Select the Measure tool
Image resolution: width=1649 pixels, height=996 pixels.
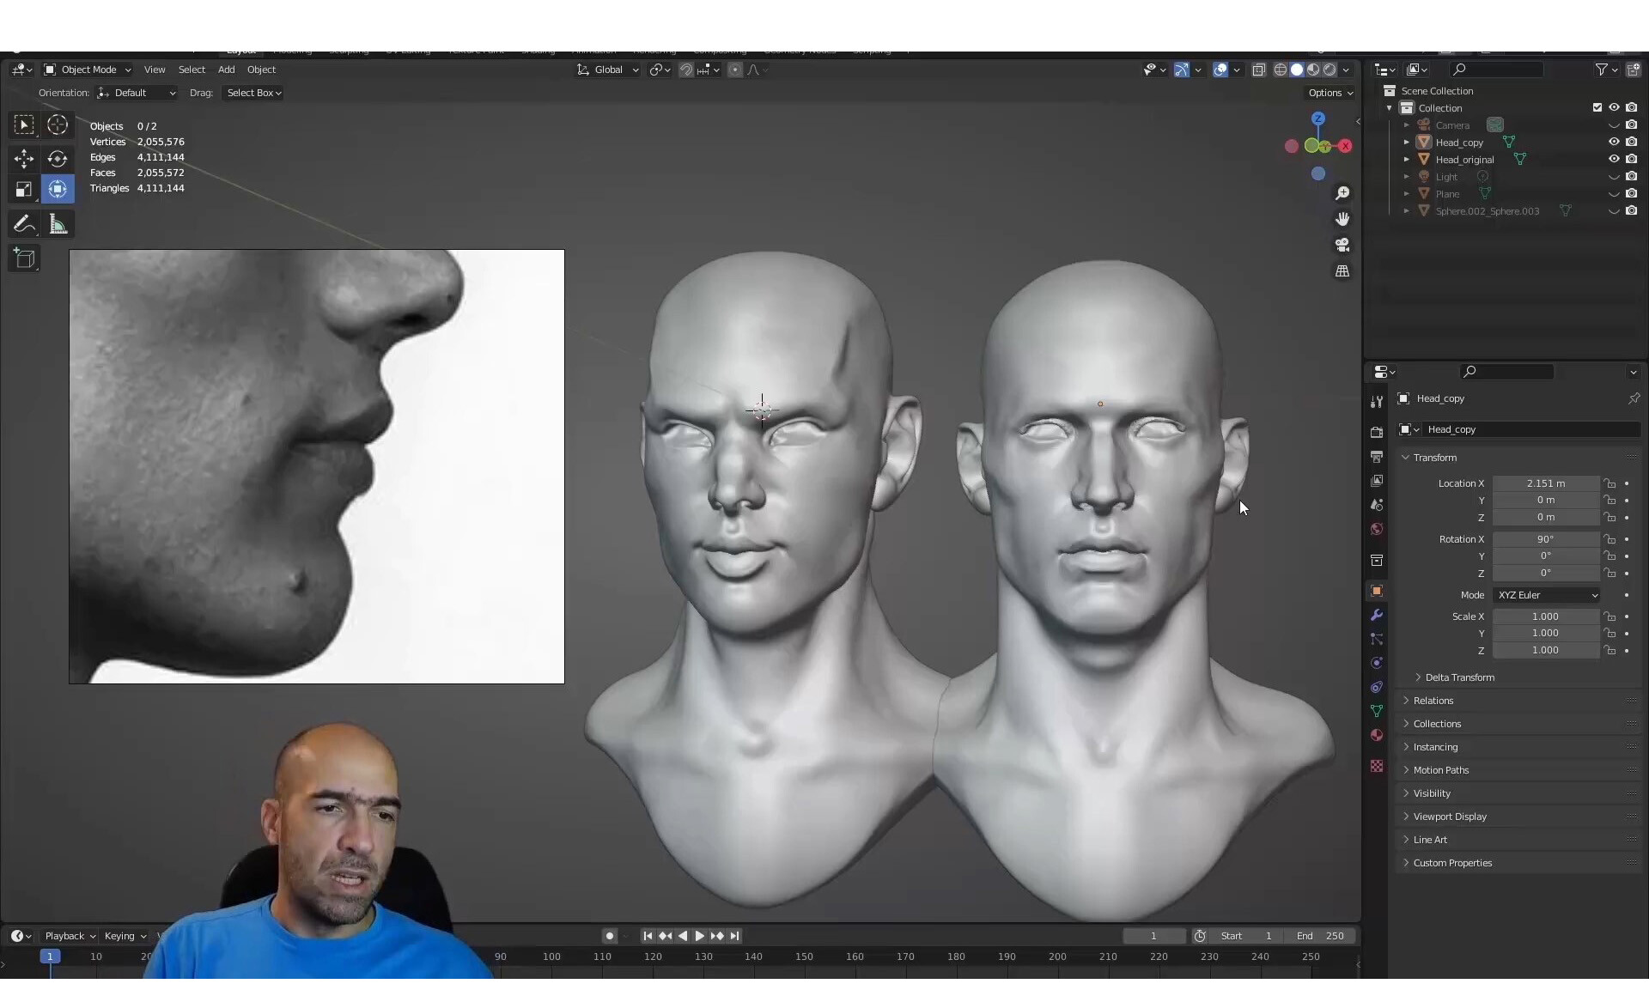point(58,223)
